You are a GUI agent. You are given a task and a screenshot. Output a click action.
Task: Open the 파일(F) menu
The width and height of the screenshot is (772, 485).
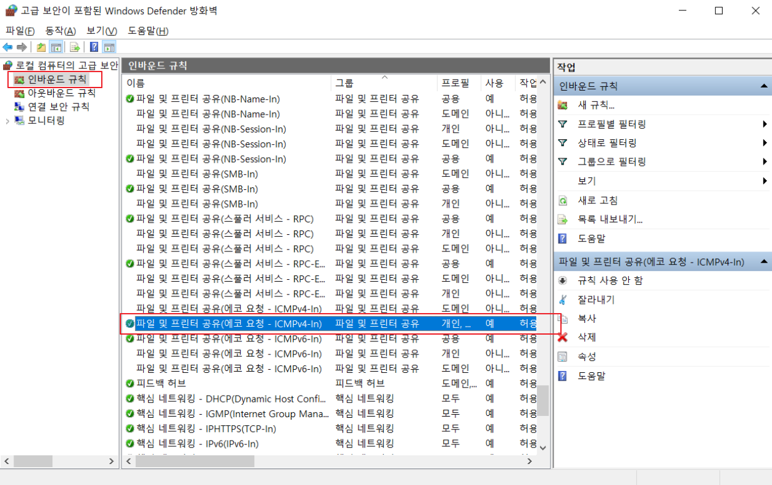pyautogui.click(x=20, y=31)
